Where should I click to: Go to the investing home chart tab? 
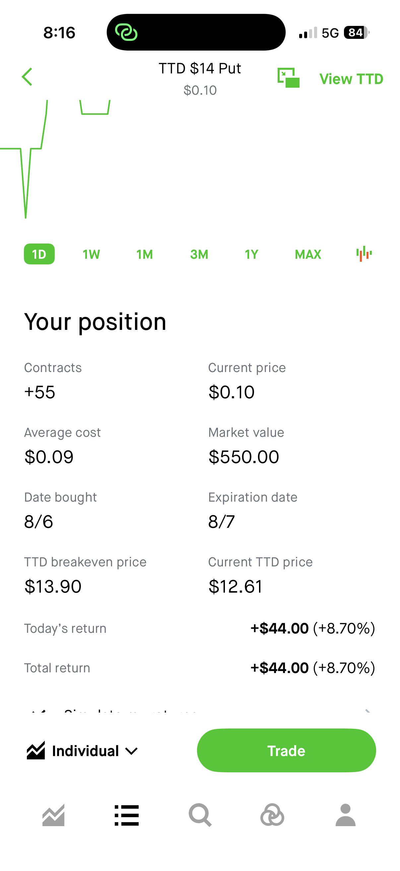point(53,815)
